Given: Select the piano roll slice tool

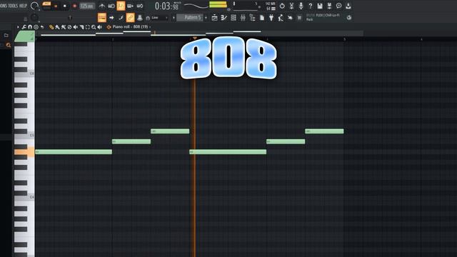Looking at the screenshot, I should coord(81,27).
